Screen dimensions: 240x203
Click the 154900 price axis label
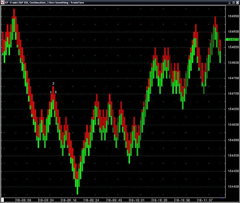click(x=233, y=31)
